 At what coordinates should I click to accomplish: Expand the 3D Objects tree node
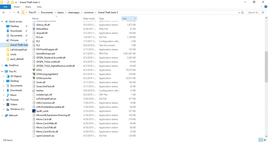(3, 76)
